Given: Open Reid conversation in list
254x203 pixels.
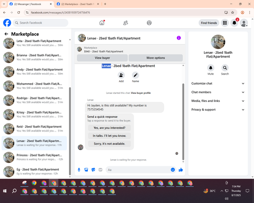Looking at the screenshot, I should click(34, 128).
